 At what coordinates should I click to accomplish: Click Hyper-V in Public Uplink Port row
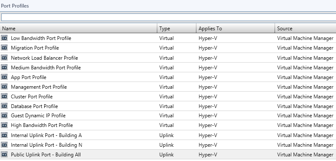coord(208,155)
